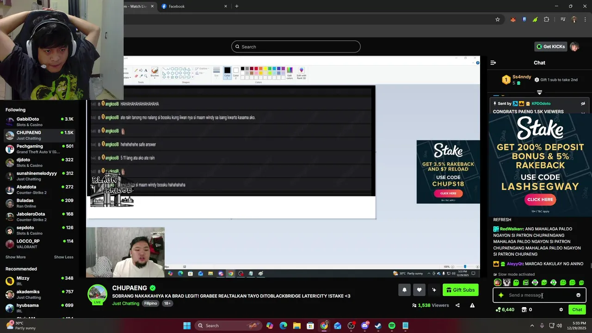Toggle the notification bell for CHUPAENG

(404, 290)
